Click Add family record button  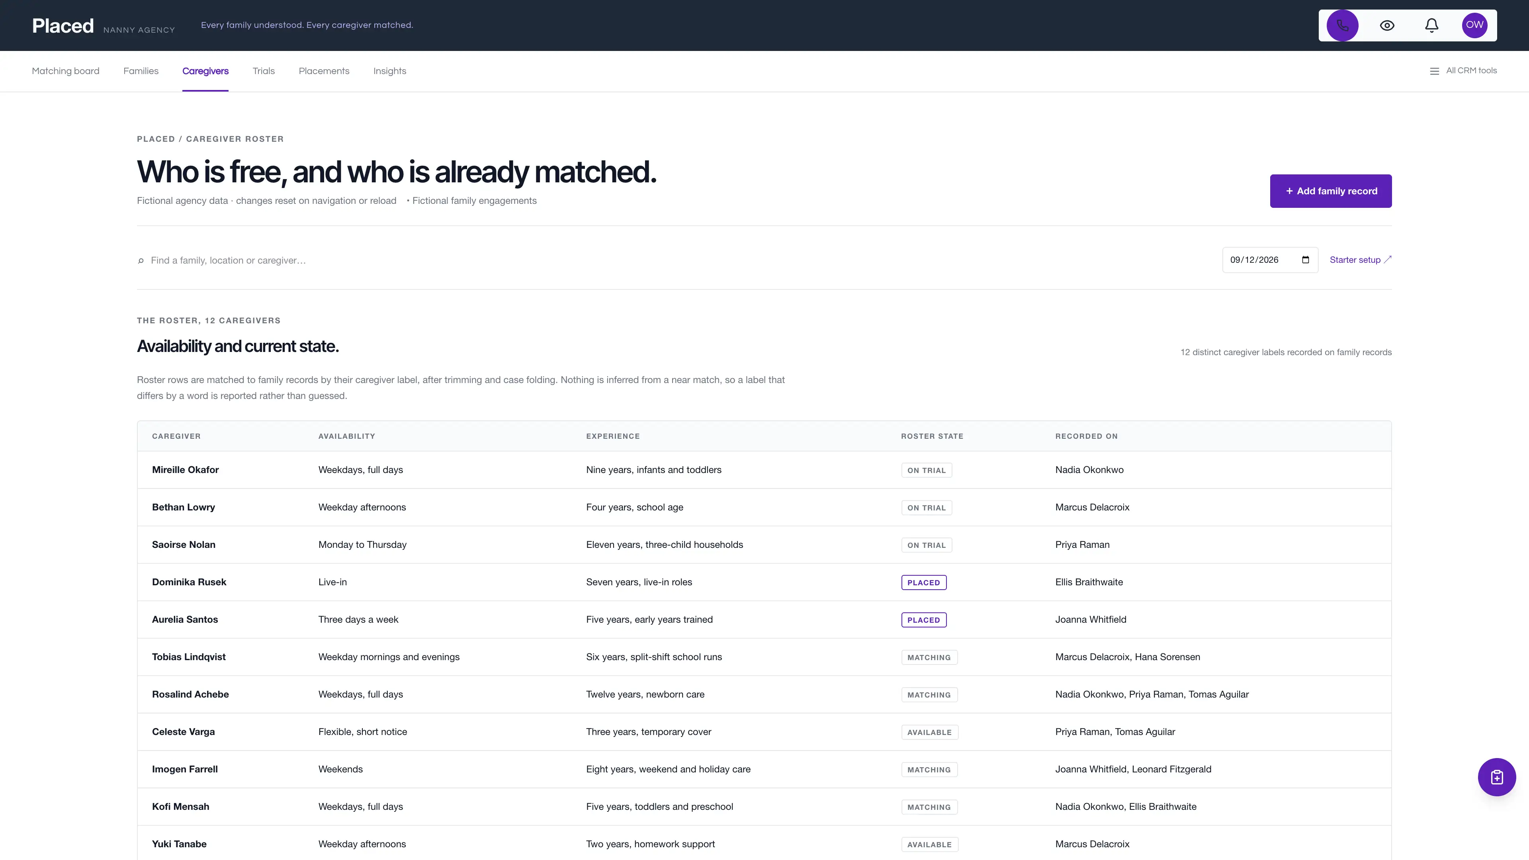pyautogui.click(x=1331, y=191)
